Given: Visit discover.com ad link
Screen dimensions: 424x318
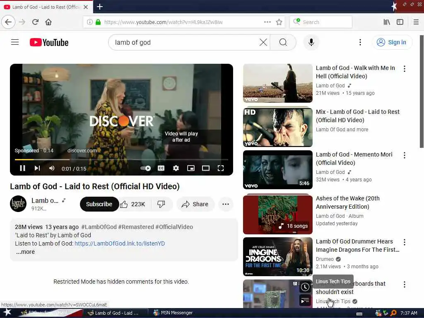Looking at the screenshot, I should click(82, 151).
